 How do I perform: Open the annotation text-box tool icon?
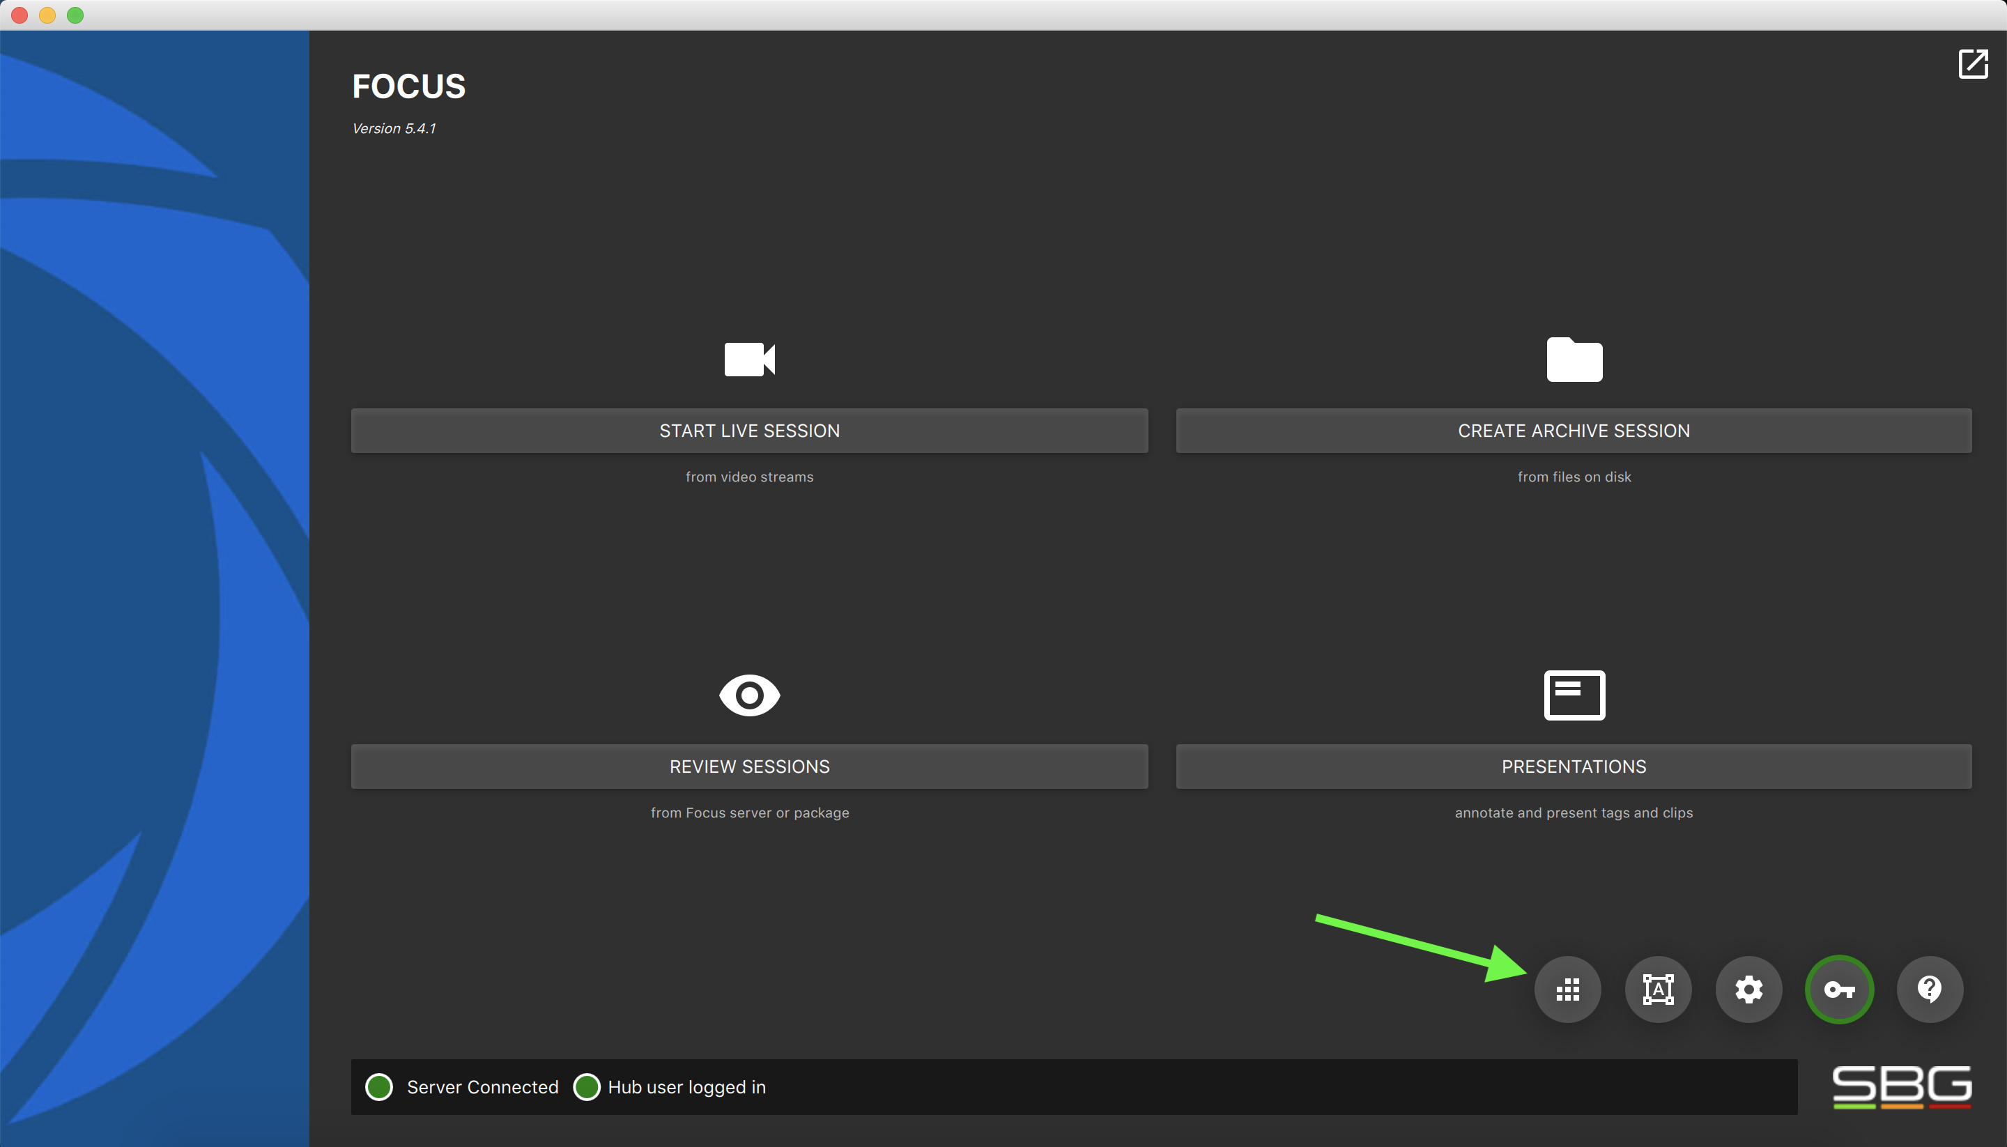pyautogui.click(x=1658, y=990)
